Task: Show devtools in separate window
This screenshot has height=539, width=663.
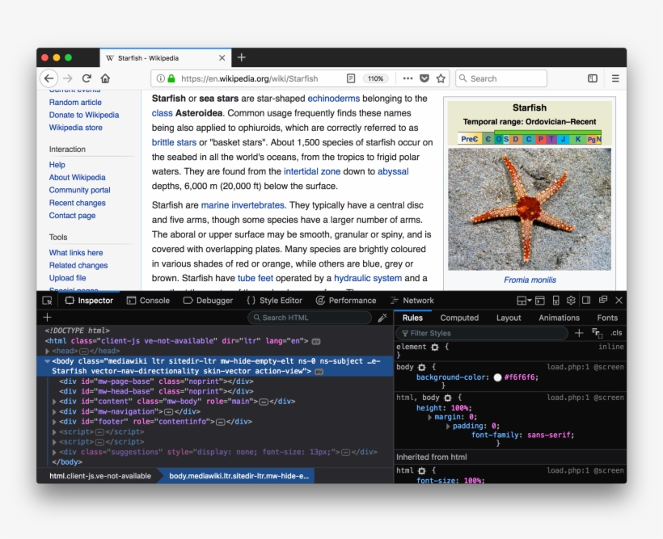Action: 603,300
